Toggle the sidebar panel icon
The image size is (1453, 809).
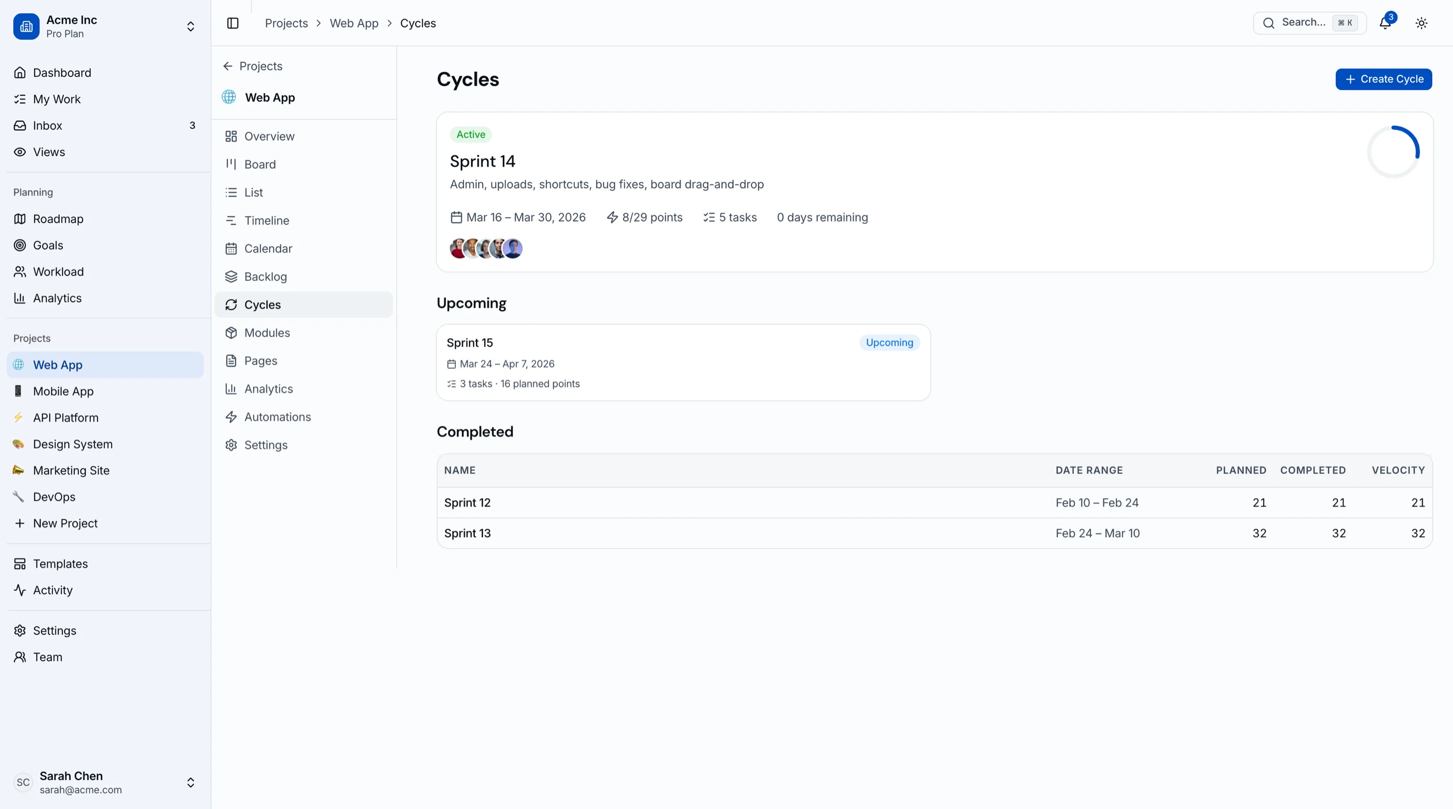pyautogui.click(x=233, y=23)
